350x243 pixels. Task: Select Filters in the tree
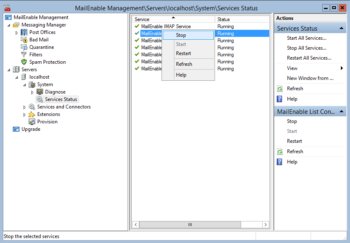pos(36,55)
